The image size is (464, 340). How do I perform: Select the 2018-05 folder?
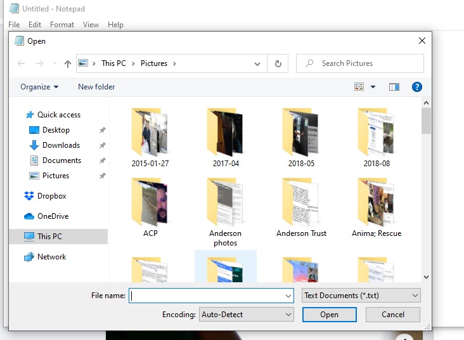pyautogui.click(x=301, y=138)
